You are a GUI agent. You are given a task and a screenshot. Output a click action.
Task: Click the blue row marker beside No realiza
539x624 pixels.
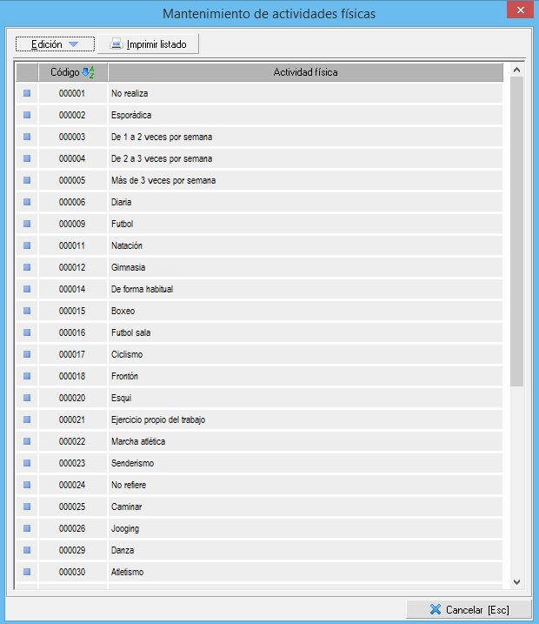pyautogui.click(x=27, y=93)
